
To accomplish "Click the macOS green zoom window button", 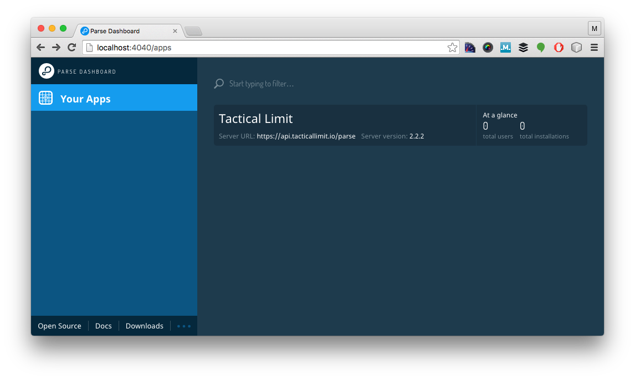I will pyautogui.click(x=63, y=28).
